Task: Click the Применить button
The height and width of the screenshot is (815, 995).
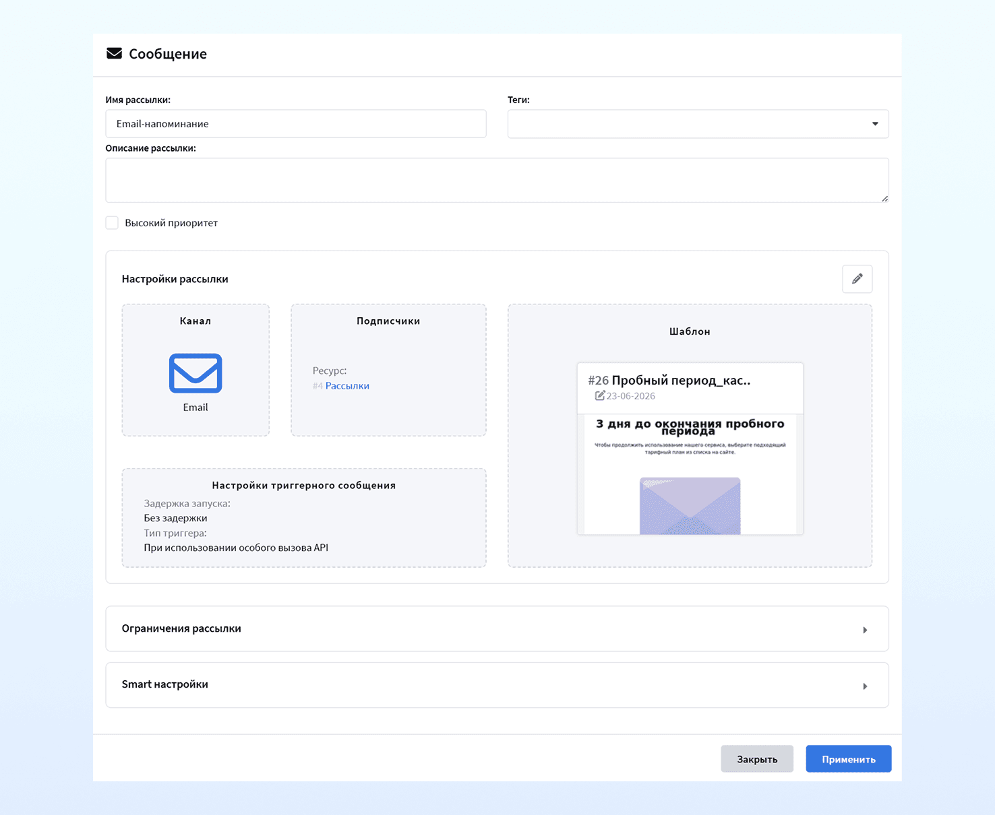Action: click(x=848, y=759)
